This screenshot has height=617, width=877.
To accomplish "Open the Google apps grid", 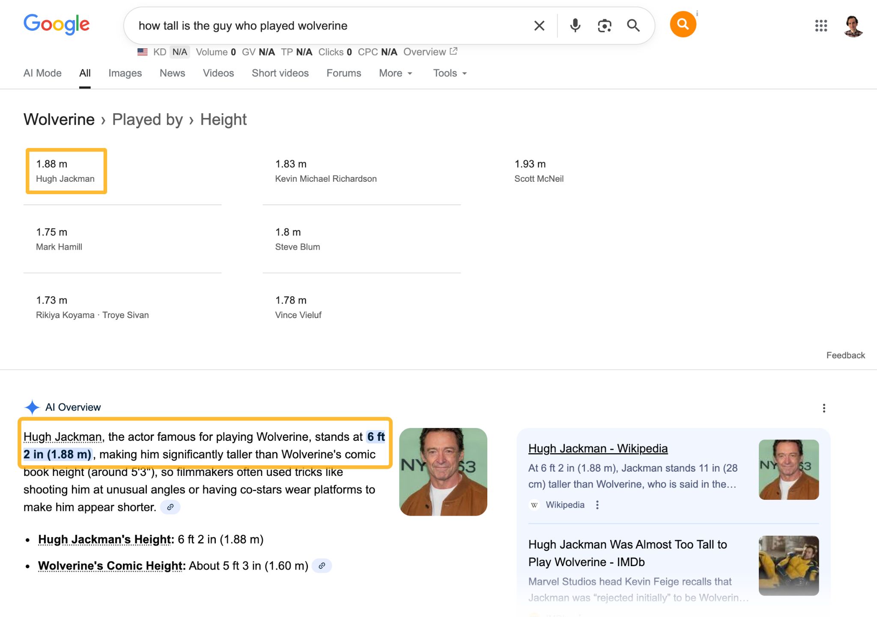I will (x=821, y=26).
